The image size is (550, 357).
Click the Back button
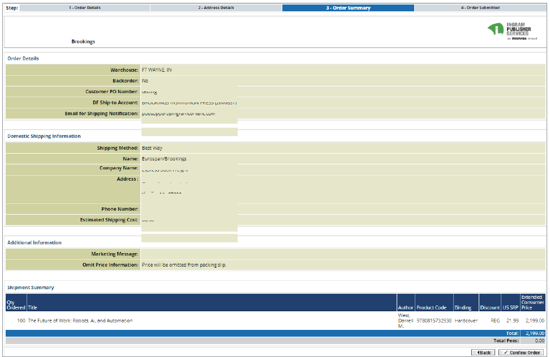483,352
